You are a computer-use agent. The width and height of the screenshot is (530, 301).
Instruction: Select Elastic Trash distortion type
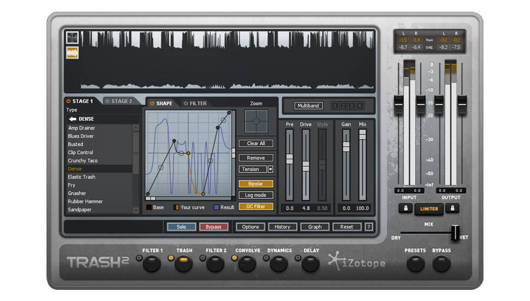[100, 177]
